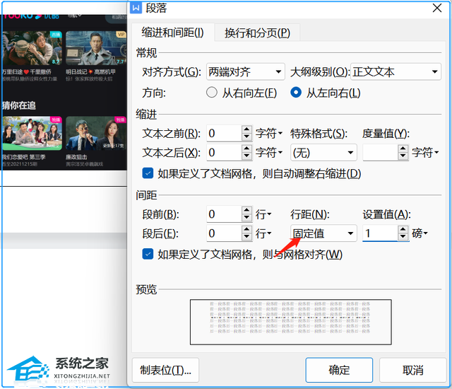The height and width of the screenshot is (389, 452).
Task: Click the 廉政狙击 title text
Action: [76, 157]
